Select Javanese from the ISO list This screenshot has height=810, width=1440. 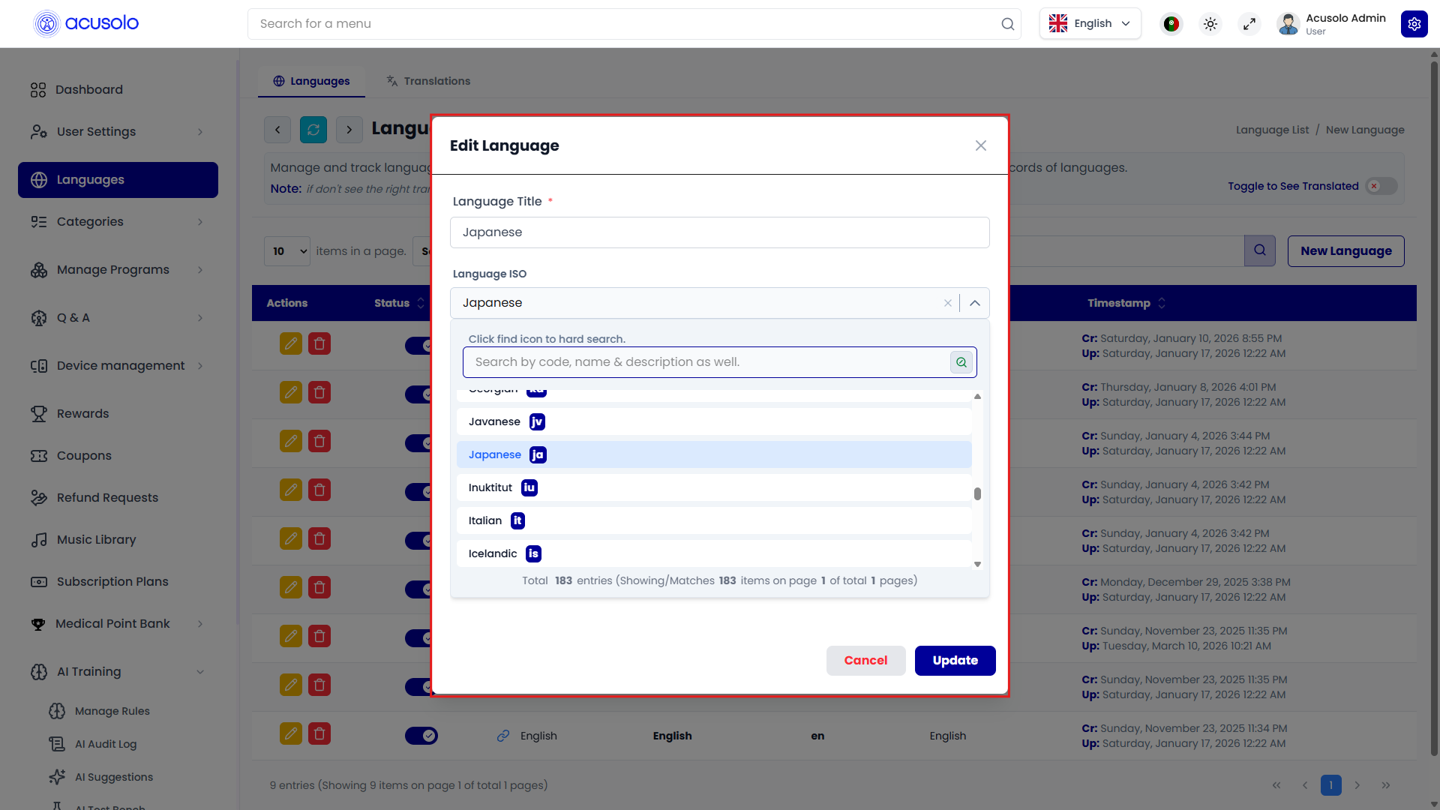[714, 421]
